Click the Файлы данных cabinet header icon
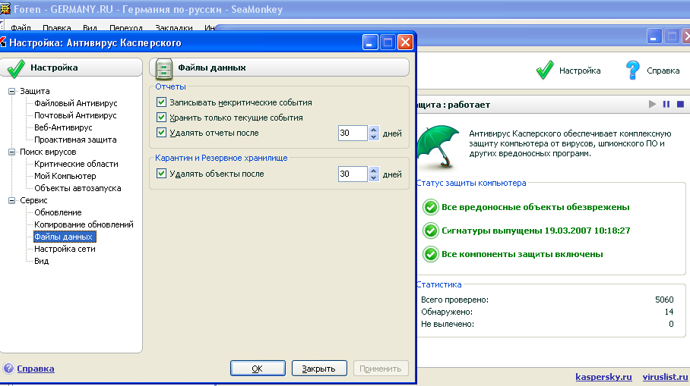The width and height of the screenshot is (690, 386). [163, 68]
